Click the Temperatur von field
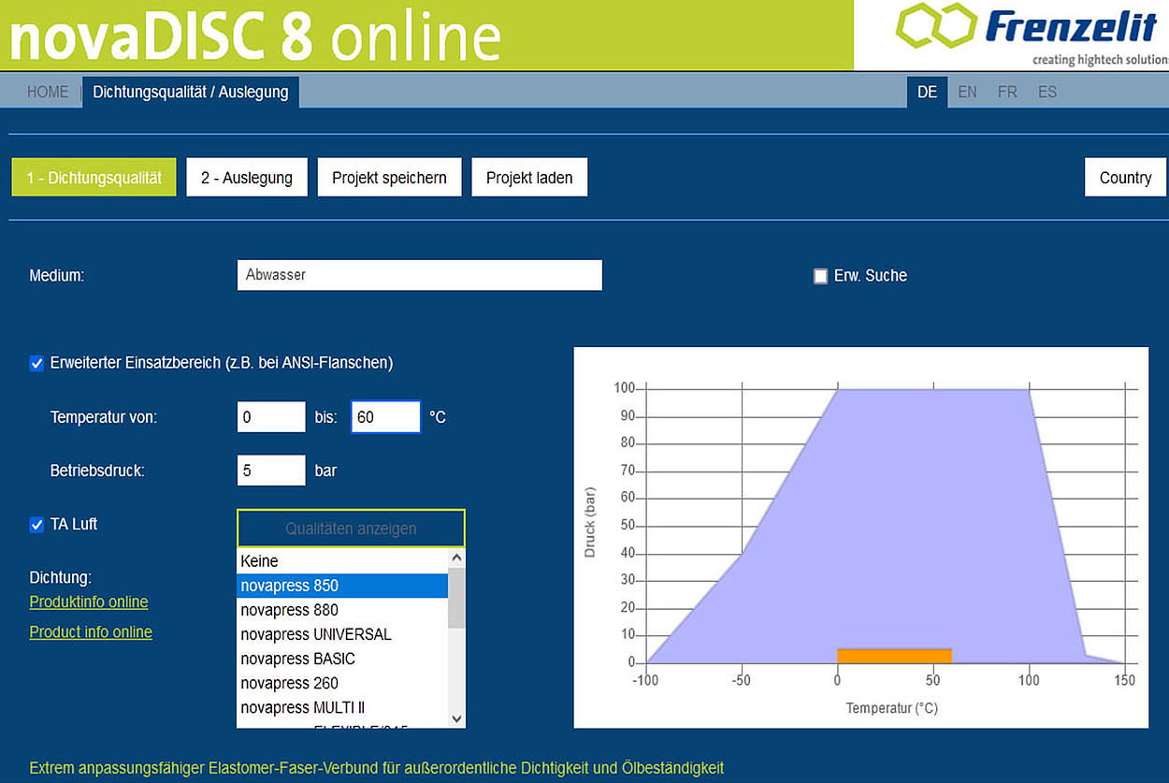 271,417
